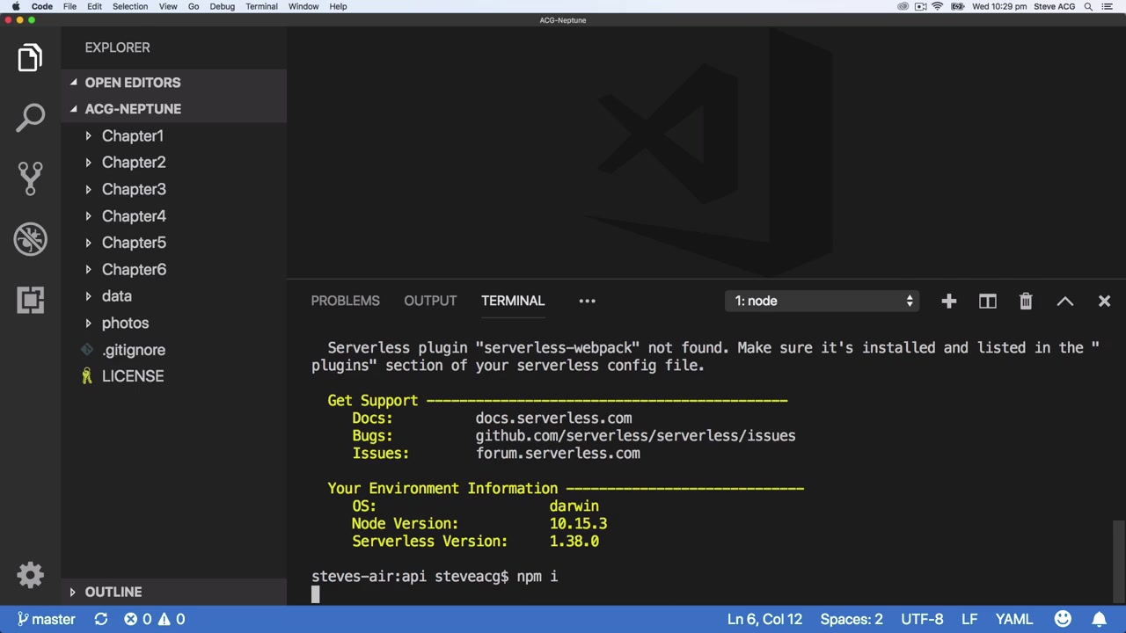This screenshot has width=1126, height=633.
Task: Expand the Outline section
Action: pos(113,592)
